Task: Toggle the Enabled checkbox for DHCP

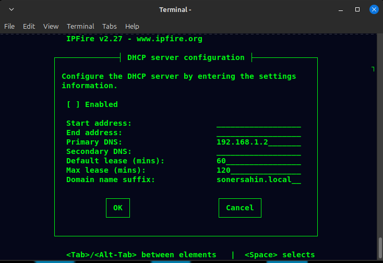Action: [73, 104]
